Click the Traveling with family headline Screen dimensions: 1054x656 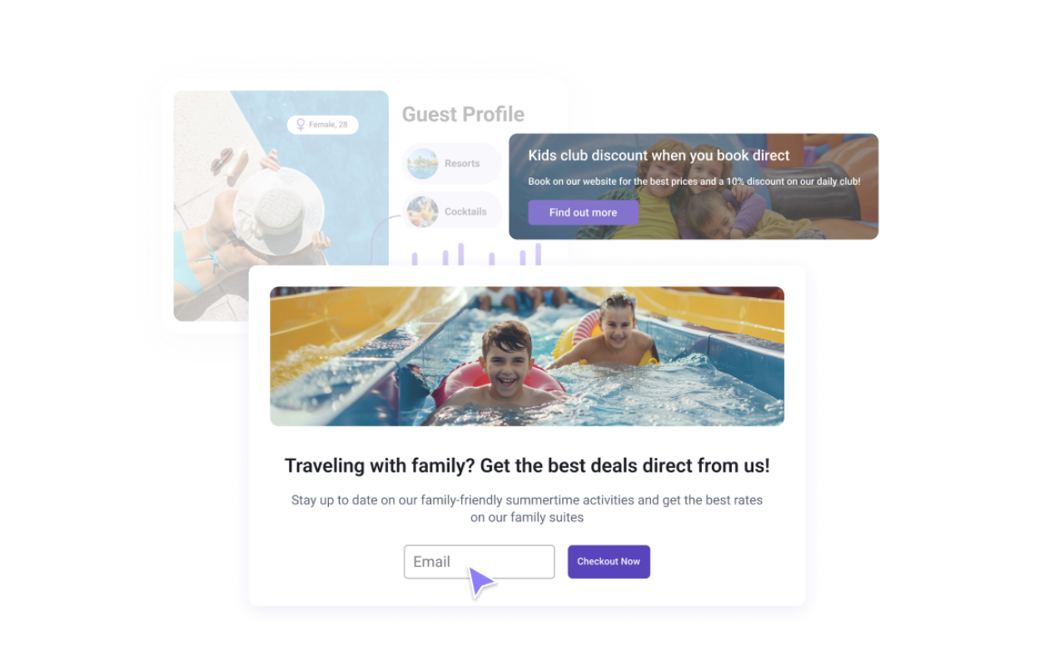(527, 465)
